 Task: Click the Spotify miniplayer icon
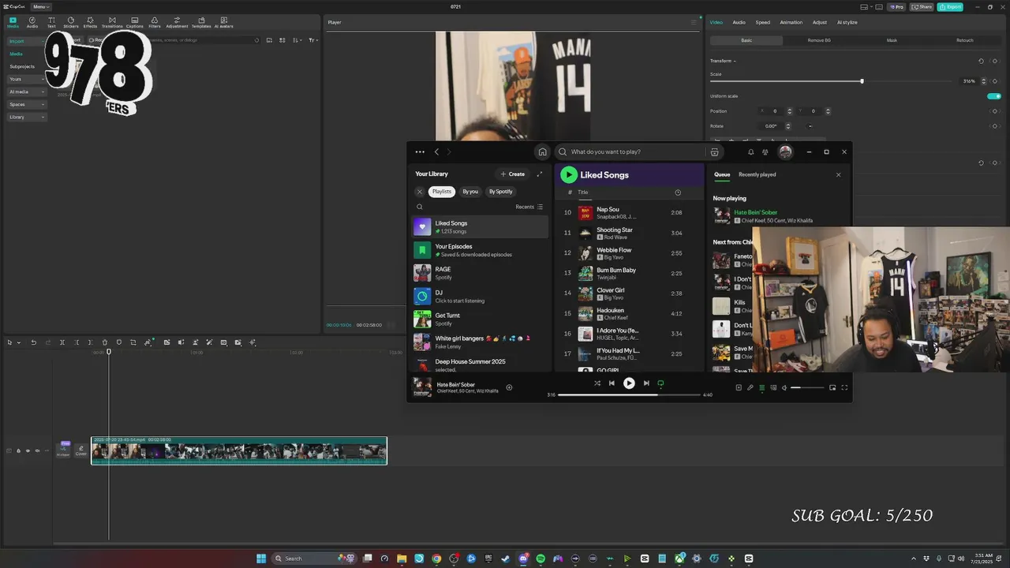(x=832, y=387)
